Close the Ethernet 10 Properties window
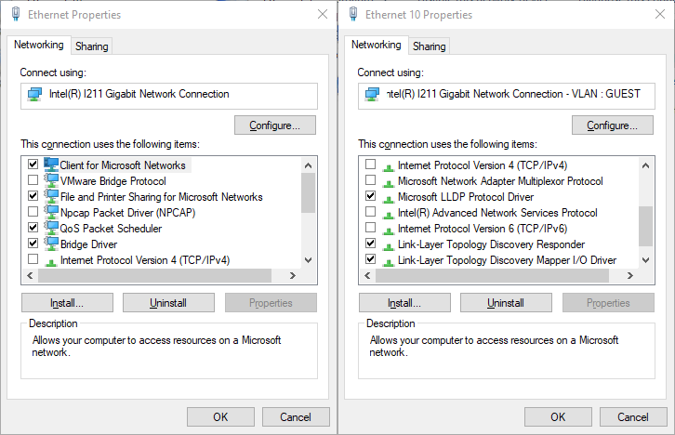Image resolution: width=675 pixels, height=435 pixels. 660,14
